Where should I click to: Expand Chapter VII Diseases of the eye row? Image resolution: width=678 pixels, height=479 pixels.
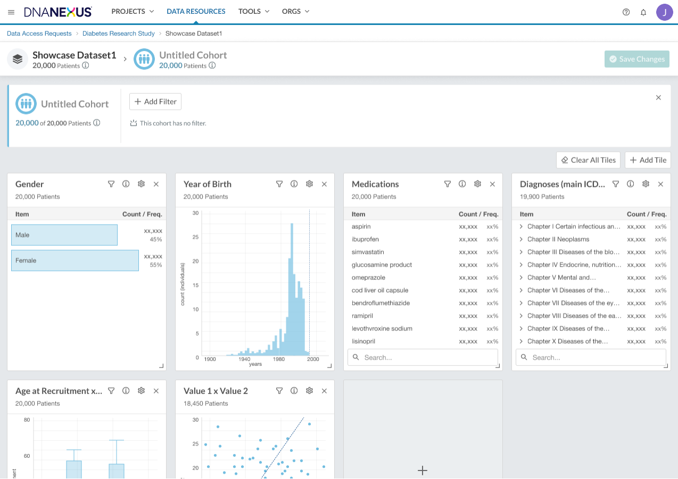coord(521,303)
